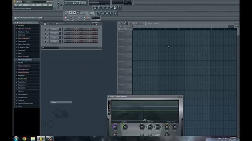This screenshot has width=252, height=141.
Task: Click the transport Record button
Action: pyautogui.click(x=78, y=13)
